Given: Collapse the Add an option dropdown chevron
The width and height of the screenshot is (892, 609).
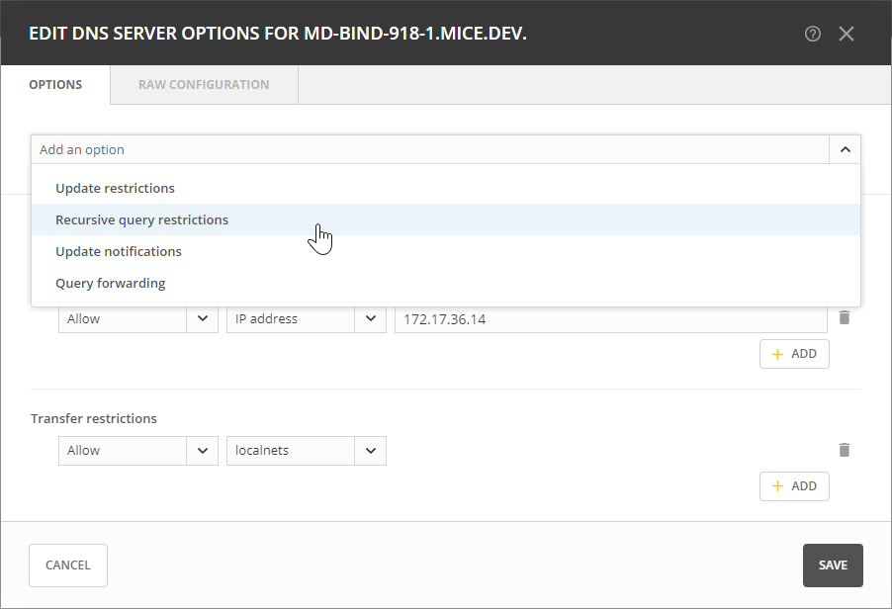Looking at the screenshot, I should pyautogui.click(x=845, y=150).
